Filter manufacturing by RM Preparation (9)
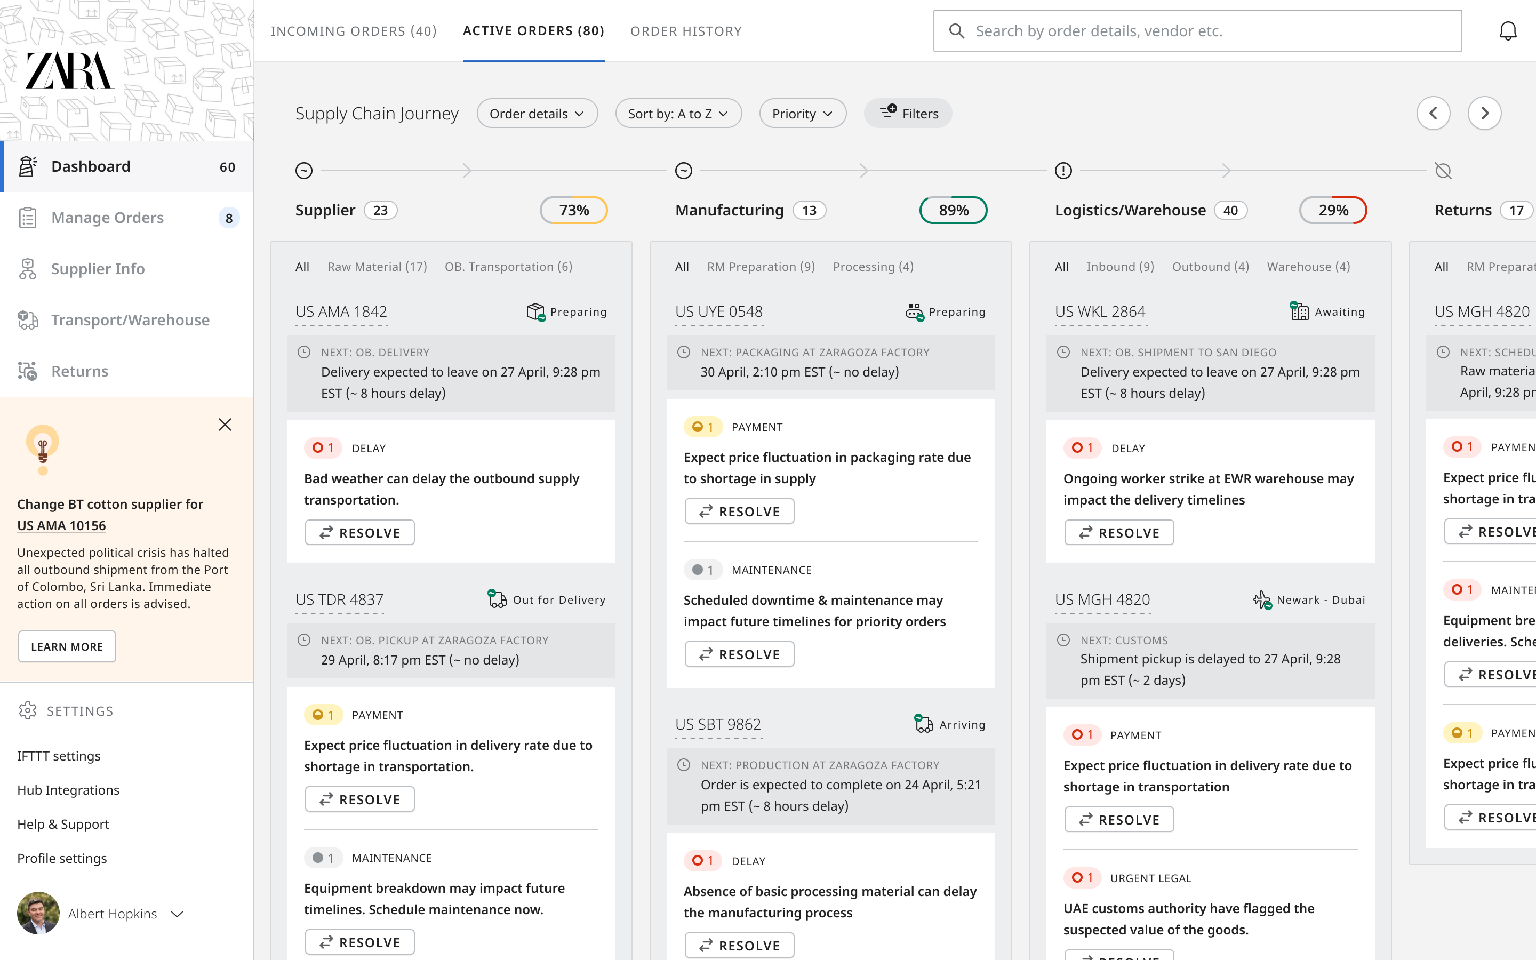Viewport: 1536px width, 960px height. click(x=761, y=267)
